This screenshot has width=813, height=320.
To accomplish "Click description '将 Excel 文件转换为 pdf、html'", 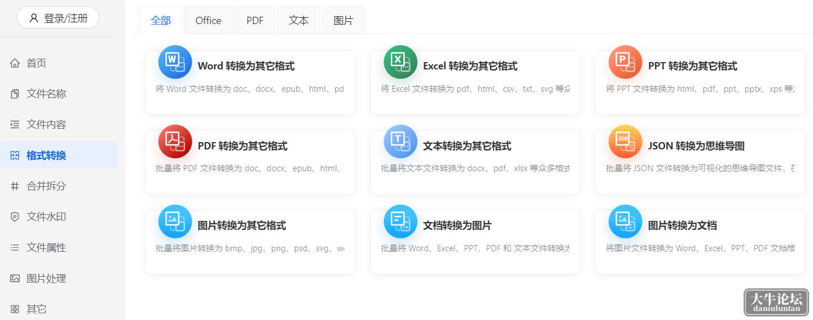I will [475, 89].
